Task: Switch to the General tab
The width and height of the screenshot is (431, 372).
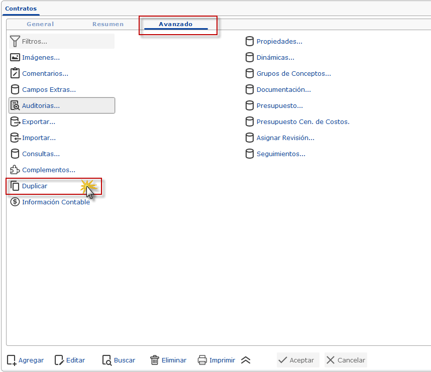Action: click(x=40, y=24)
